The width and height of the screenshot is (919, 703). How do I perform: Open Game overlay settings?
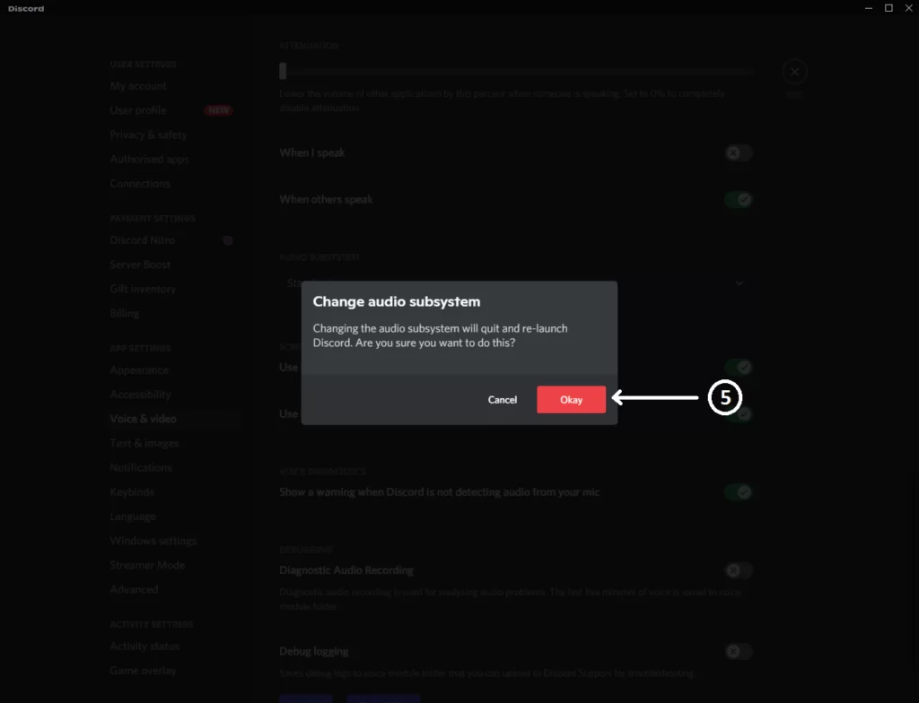coord(143,671)
